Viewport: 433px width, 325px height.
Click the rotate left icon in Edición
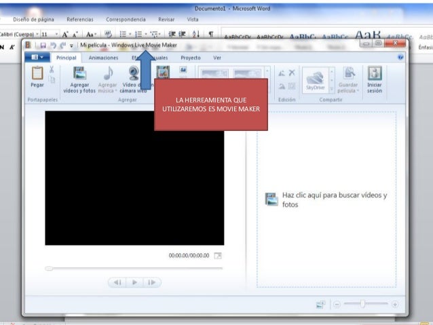click(x=282, y=73)
